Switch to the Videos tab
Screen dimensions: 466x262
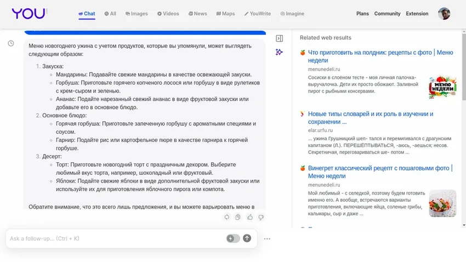pyautogui.click(x=168, y=14)
